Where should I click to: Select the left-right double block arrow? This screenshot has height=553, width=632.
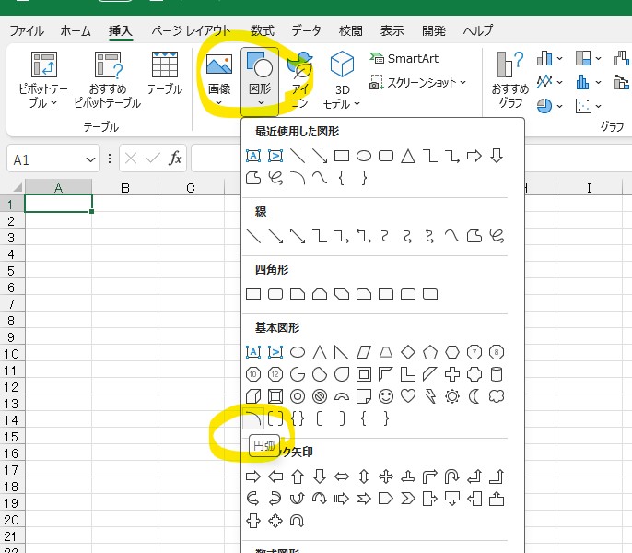click(342, 477)
